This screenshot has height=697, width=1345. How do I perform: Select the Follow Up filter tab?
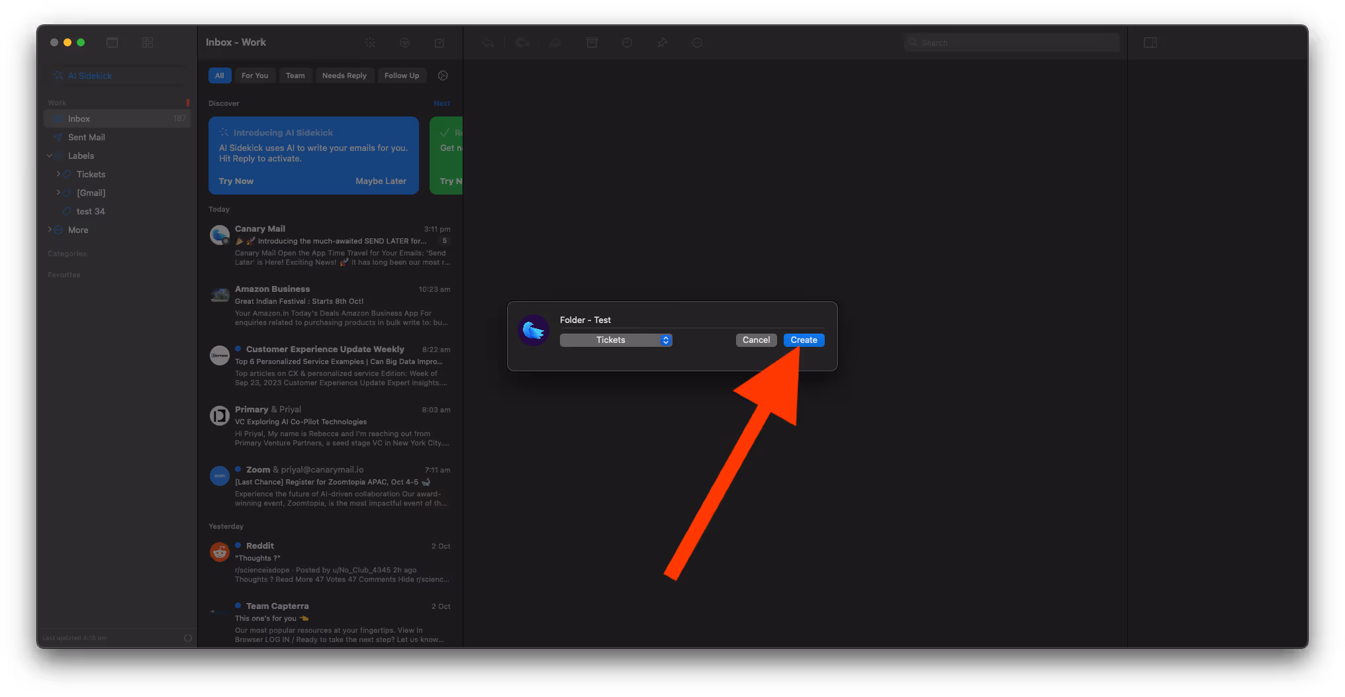point(402,75)
